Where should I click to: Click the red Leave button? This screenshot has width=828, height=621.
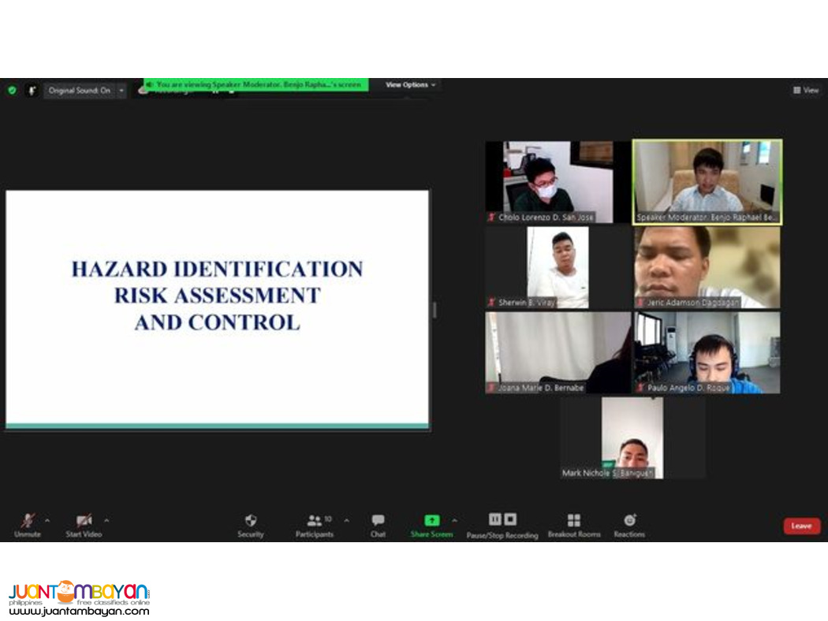pos(801,526)
